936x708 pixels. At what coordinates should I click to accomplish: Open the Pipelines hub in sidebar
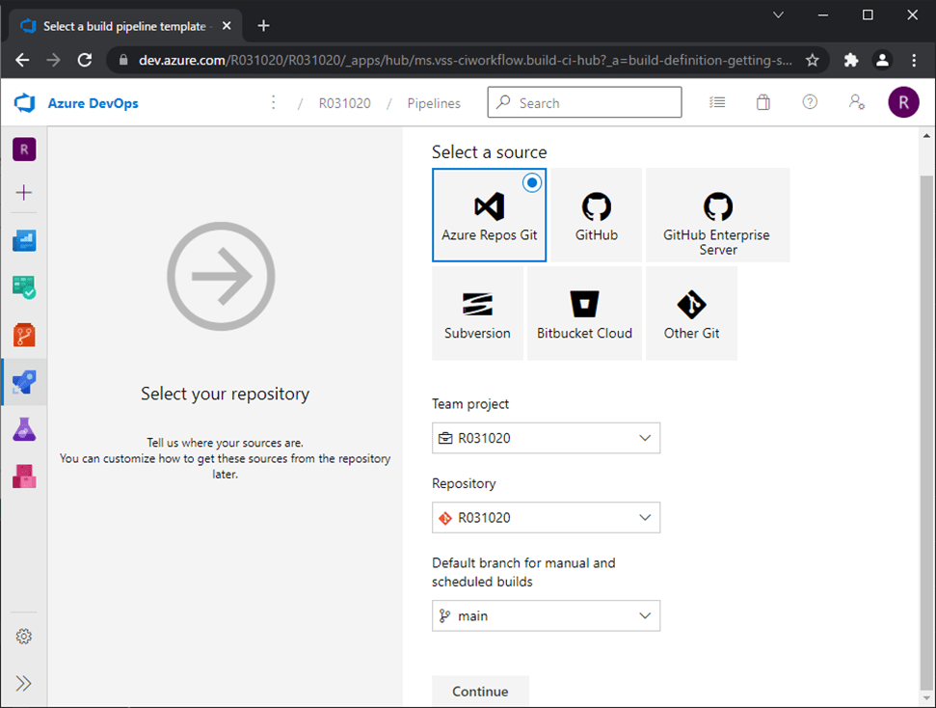24,382
